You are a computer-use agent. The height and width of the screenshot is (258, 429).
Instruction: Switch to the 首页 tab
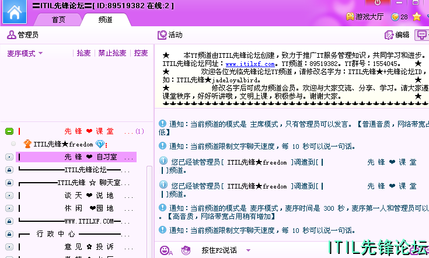[x=58, y=20]
